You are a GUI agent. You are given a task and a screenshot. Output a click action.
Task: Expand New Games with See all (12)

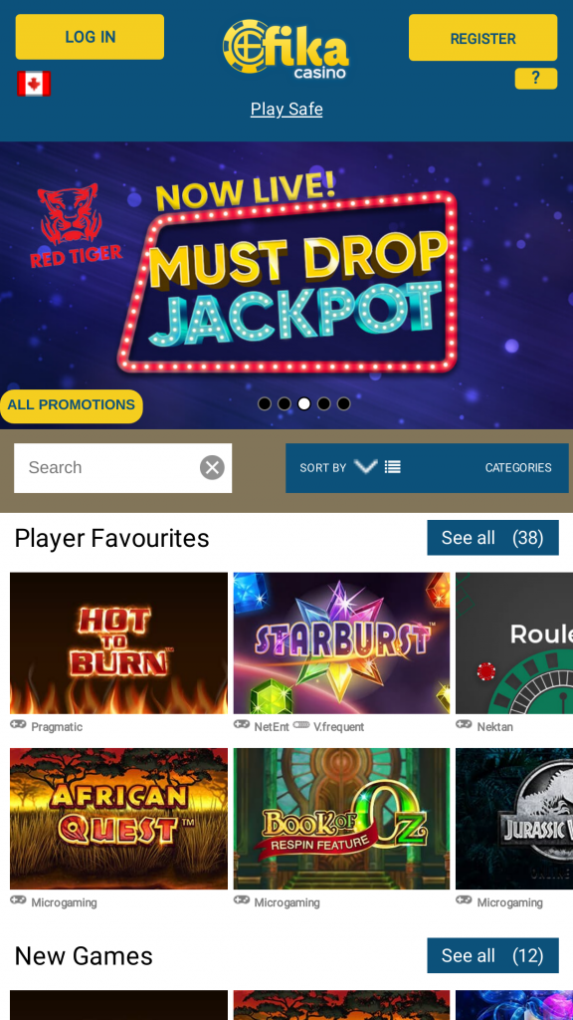coord(492,955)
